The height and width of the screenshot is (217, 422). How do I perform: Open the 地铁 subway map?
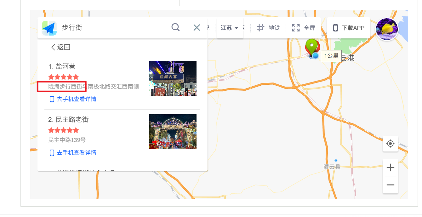tap(268, 28)
